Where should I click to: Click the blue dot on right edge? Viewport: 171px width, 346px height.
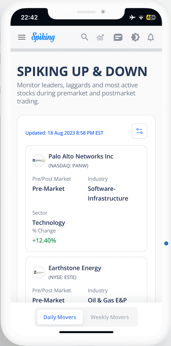click(166, 243)
